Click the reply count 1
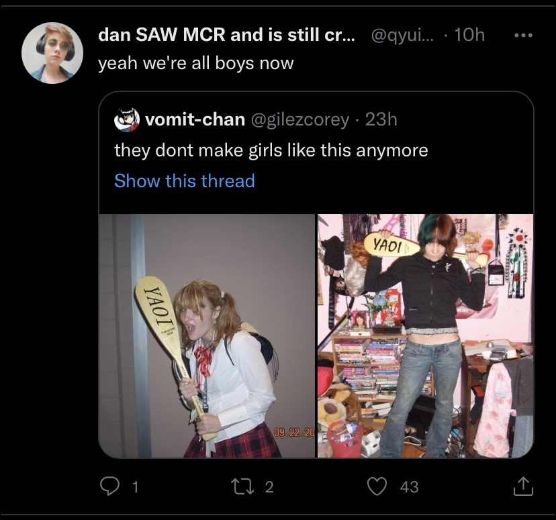Image resolution: width=556 pixels, height=520 pixels. tap(135, 486)
